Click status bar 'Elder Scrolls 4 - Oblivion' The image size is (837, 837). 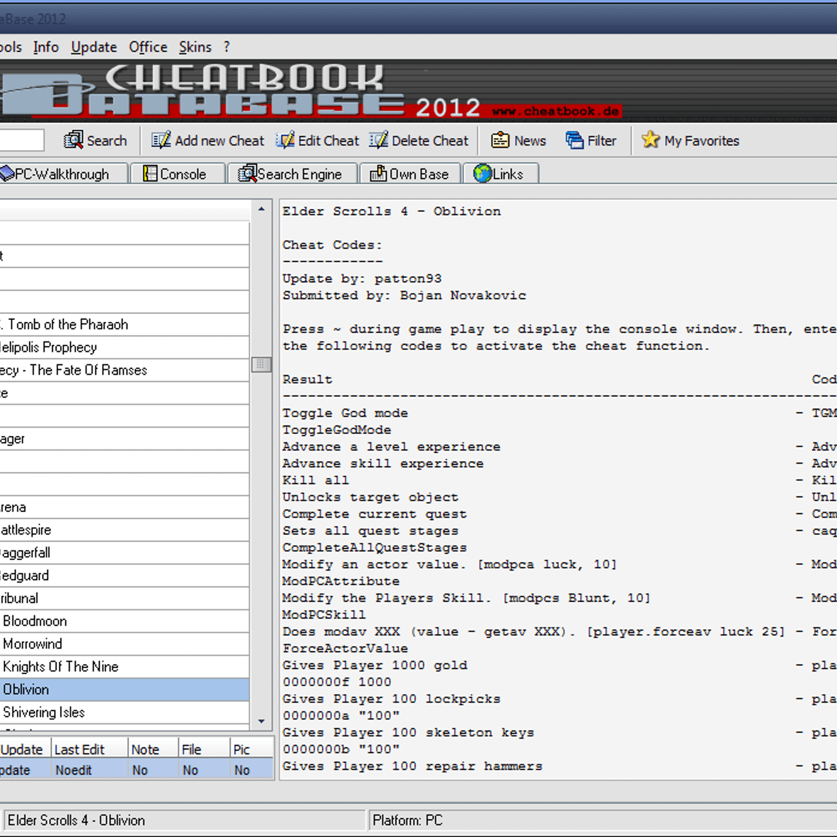76,820
